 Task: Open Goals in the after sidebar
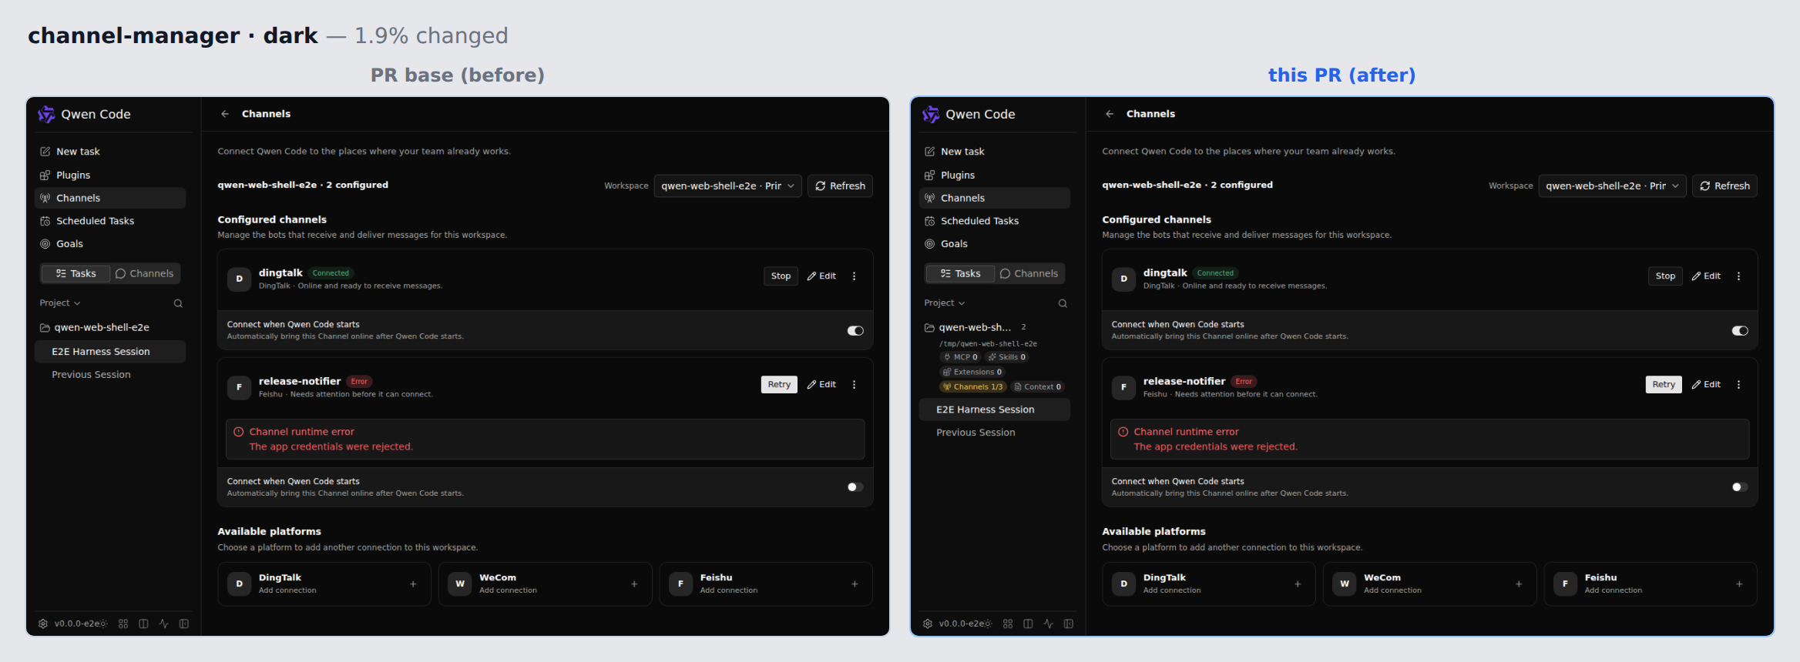coord(995,244)
